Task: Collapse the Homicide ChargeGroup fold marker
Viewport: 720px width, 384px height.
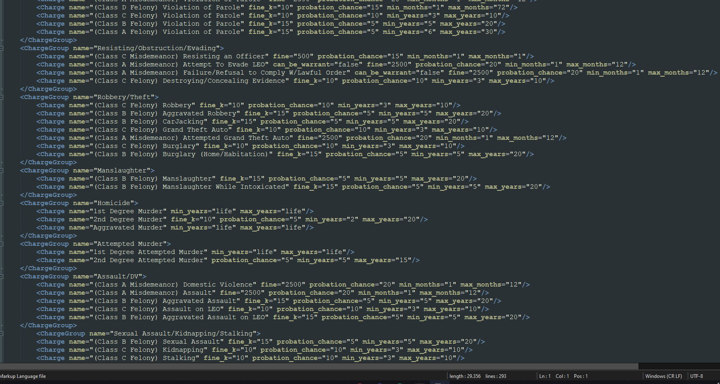Action: point(2,203)
